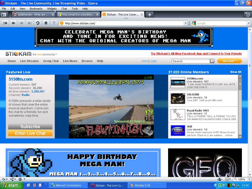Focus the Google search field

tap(222, 23)
